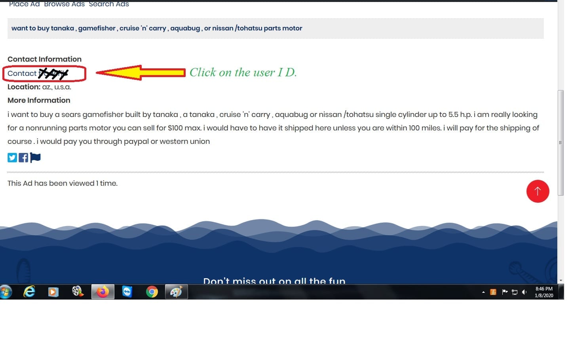Open the network status tray icon

(x=515, y=292)
